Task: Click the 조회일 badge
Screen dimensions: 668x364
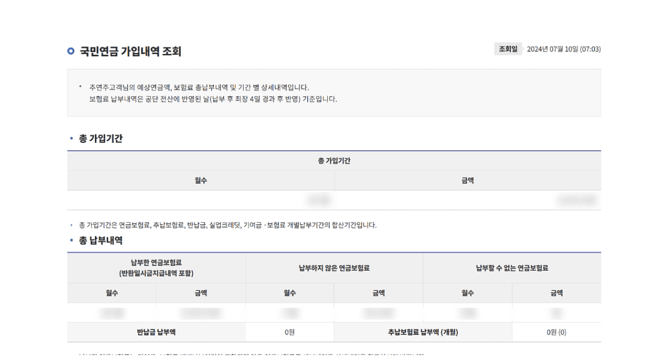Action: [x=508, y=49]
